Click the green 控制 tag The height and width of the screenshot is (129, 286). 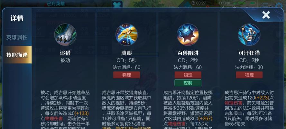[x=188, y=83]
